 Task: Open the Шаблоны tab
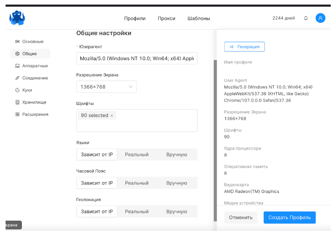click(x=199, y=19)
